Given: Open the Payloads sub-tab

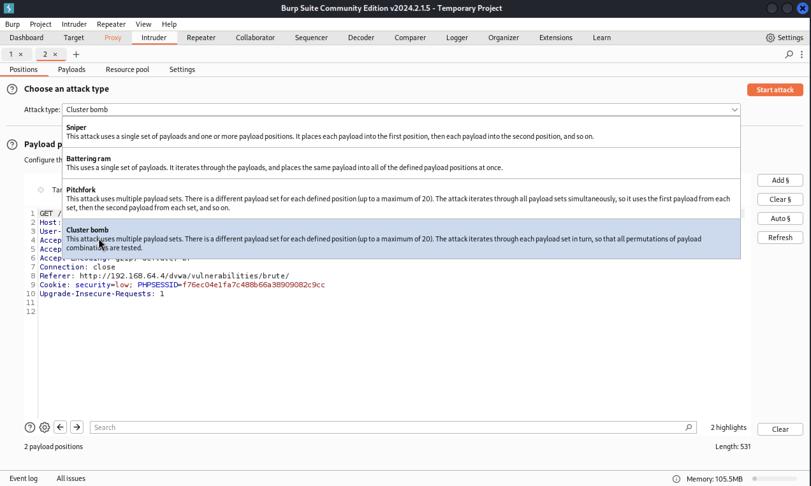Looking at the screenshot, I should click(x=71, y=69).
